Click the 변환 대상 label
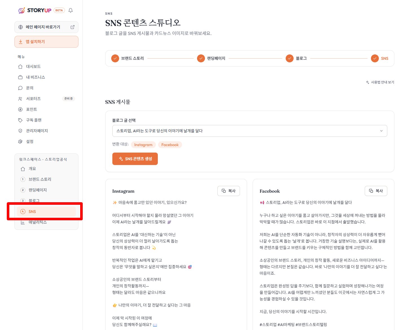This screenshot has width=413, height=330. pos(120,144)
